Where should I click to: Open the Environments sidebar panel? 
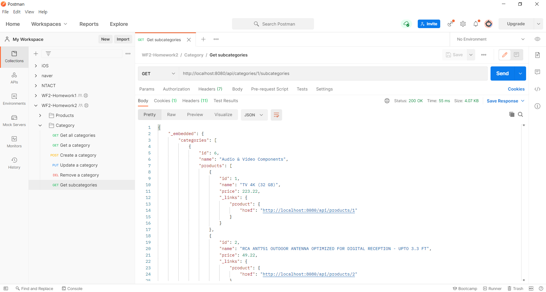(x=14, y=99)
